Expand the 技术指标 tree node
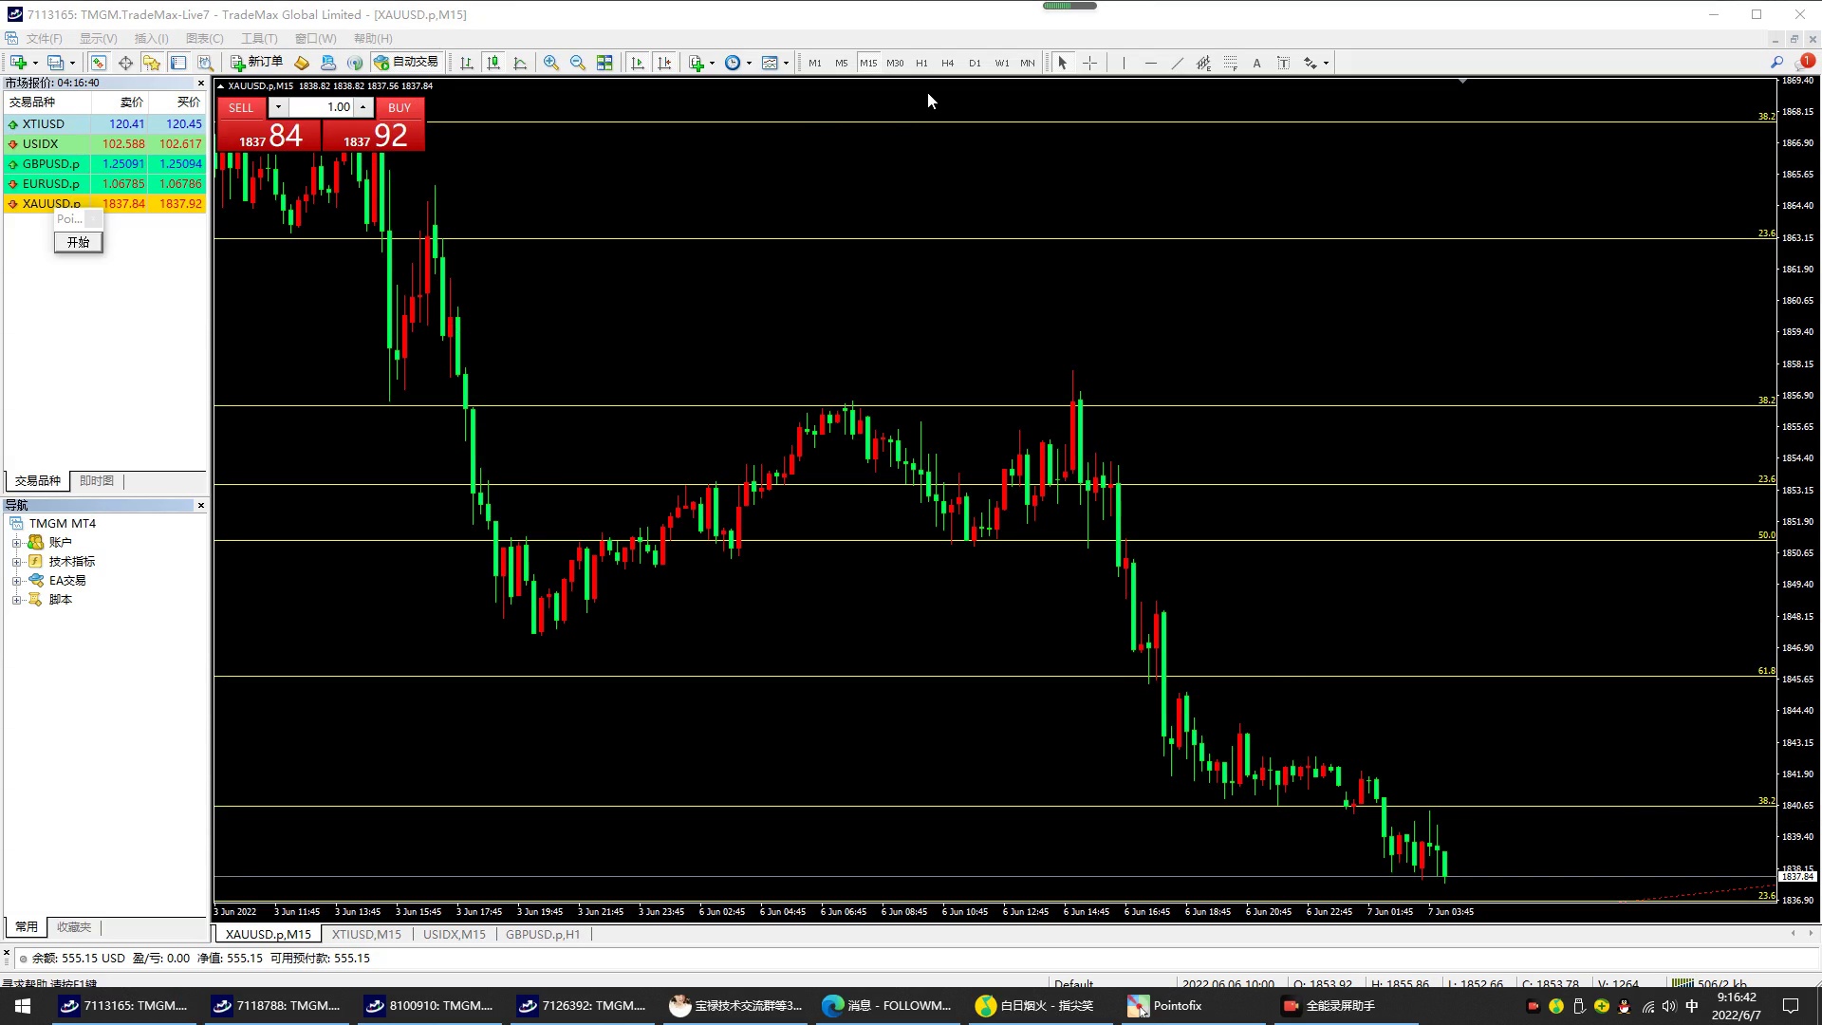Viewport: 1822px width, 1025px height. tap(16, 562)
